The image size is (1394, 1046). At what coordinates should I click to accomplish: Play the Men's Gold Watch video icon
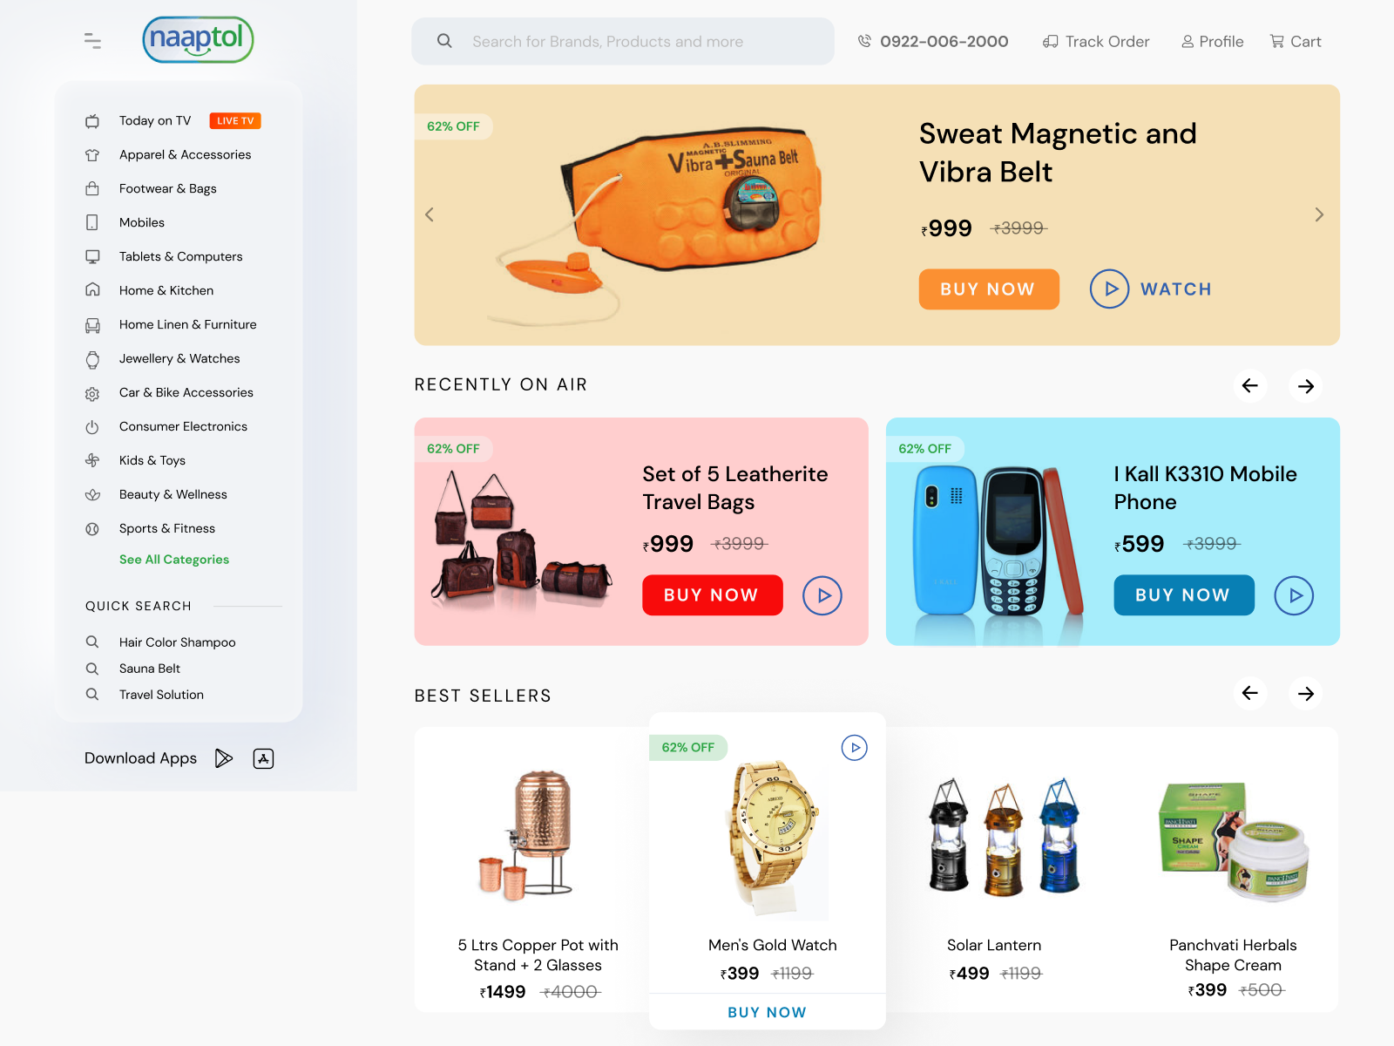tap(855, 747)
